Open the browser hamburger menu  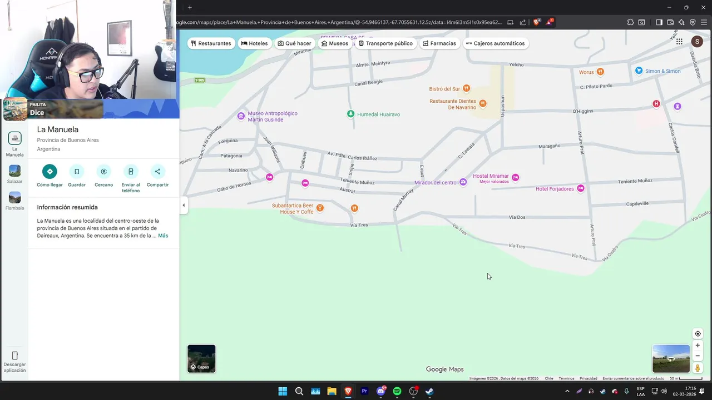point(704,22)
